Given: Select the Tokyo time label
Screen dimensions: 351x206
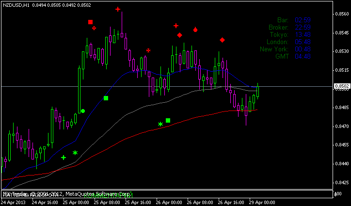Looking at the screenshot, I should (x=280, y=34).
